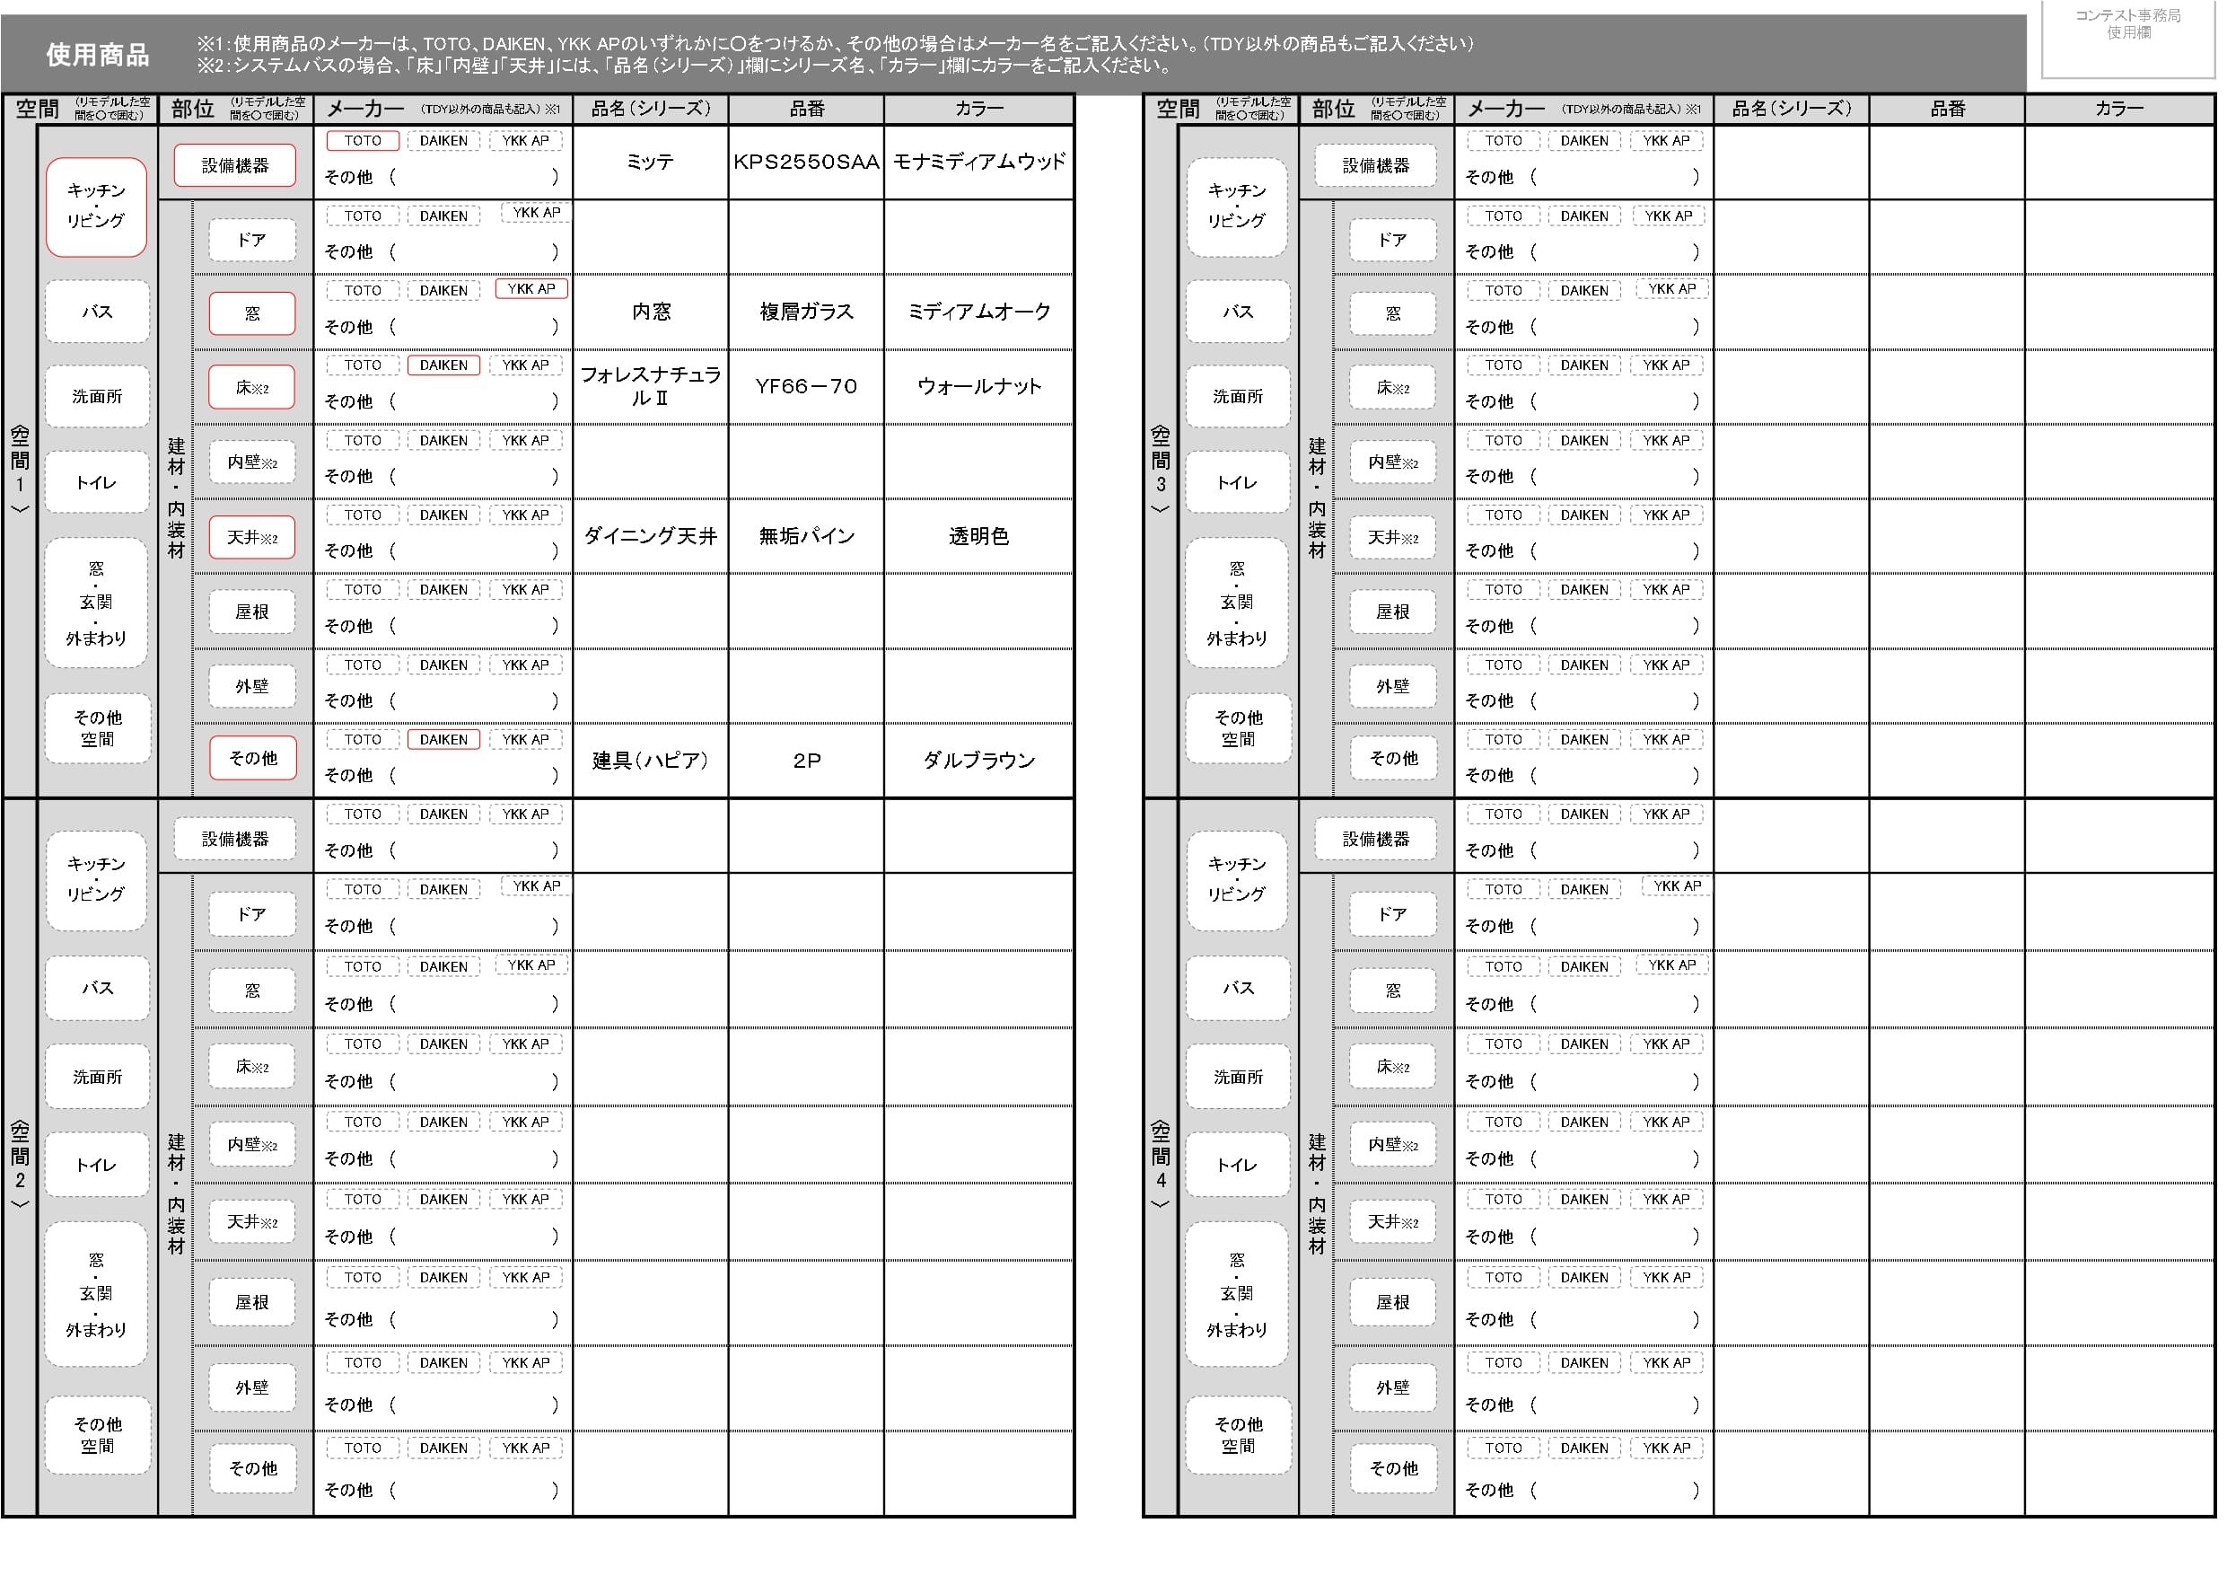Toggle the トイレ space box in 空間4
2227x1576 pixels.
1238,1166
